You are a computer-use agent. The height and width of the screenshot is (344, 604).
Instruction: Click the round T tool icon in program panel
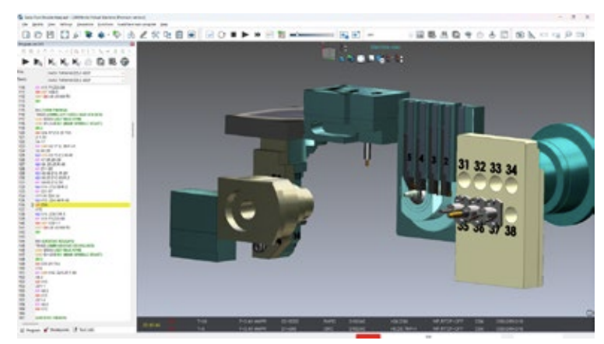pyautogui.click(x=125, y=61)
